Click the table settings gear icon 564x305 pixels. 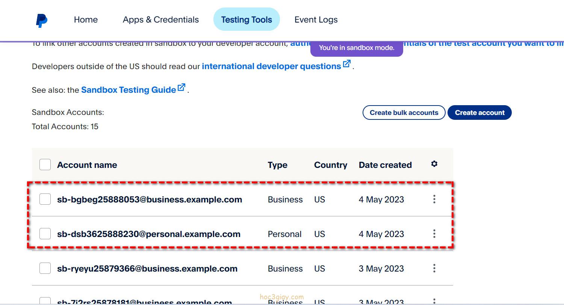[434, 164]
